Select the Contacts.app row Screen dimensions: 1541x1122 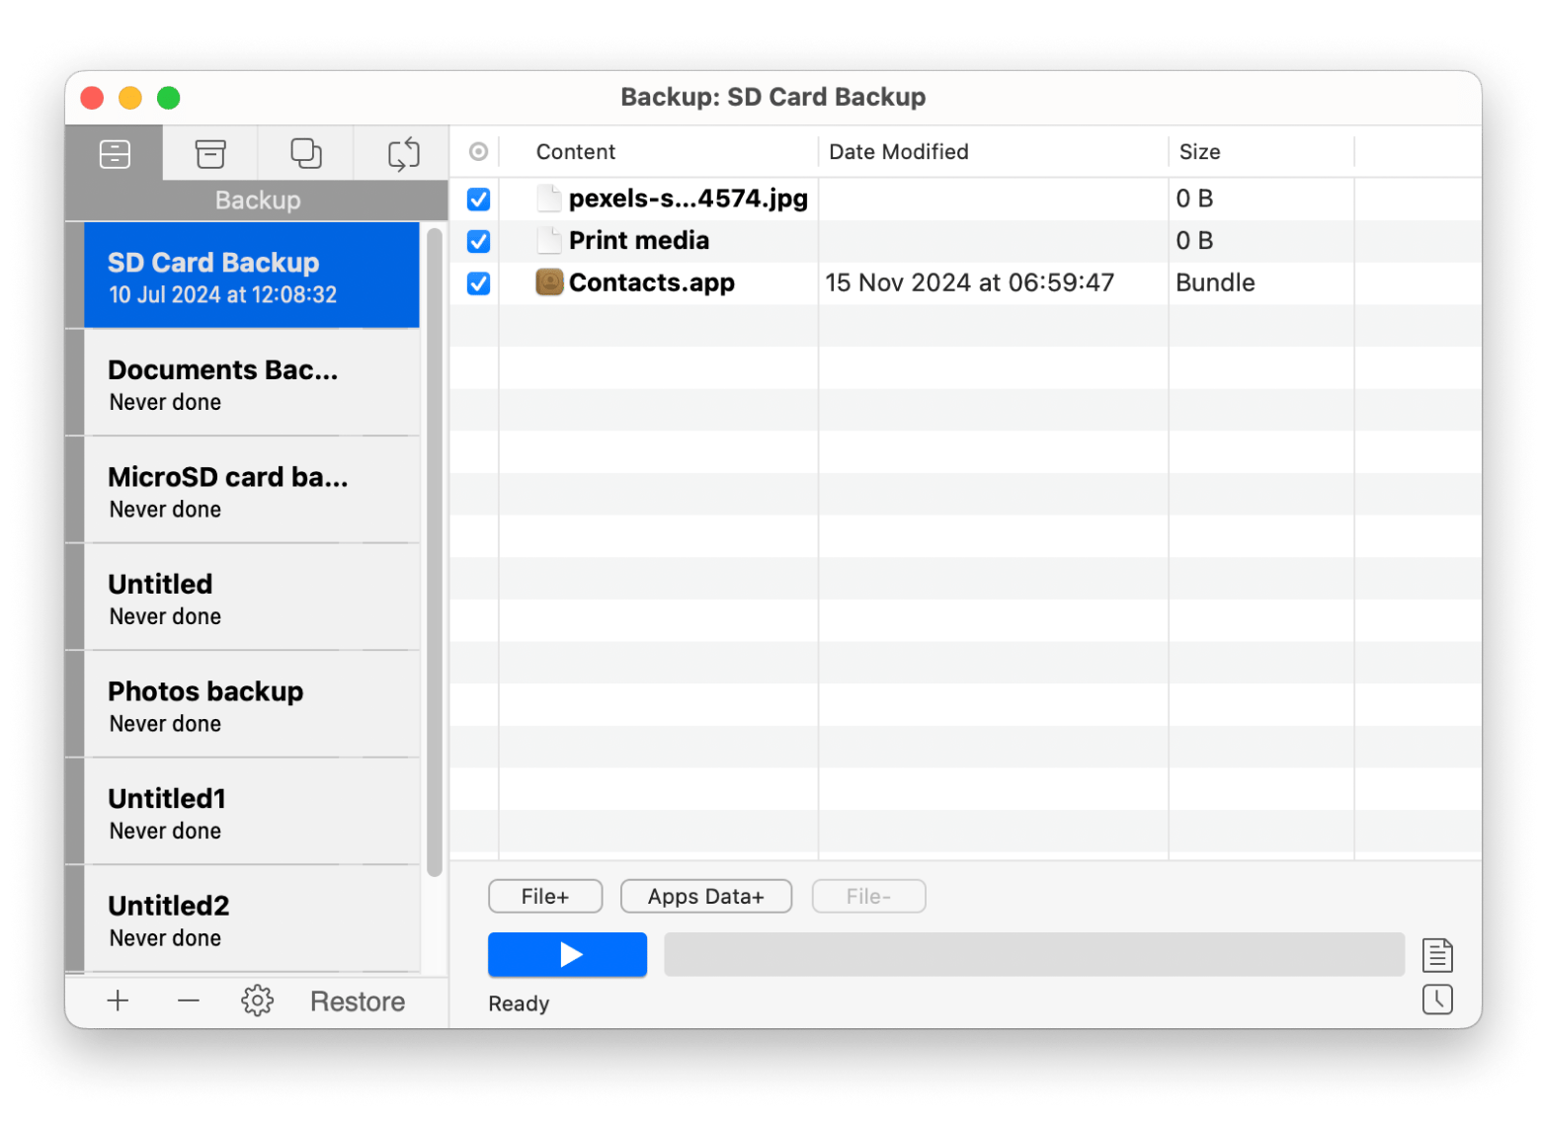pyautogui.click(x=965, y=283)
